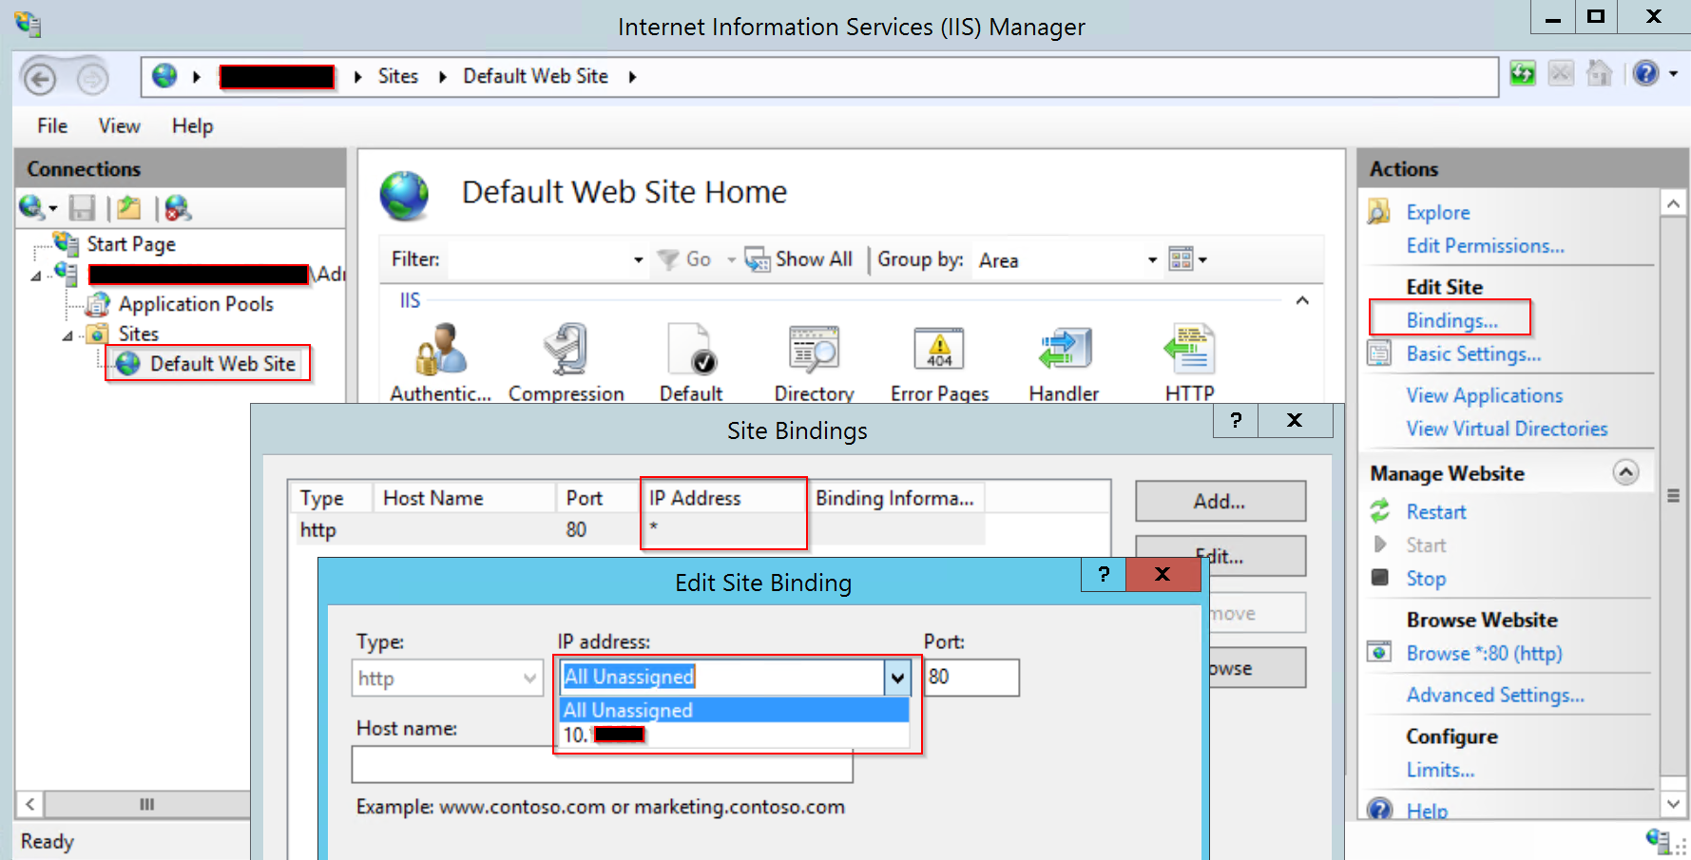Click the IP Address column header
Screen dimensions: 1691x860
722,498
